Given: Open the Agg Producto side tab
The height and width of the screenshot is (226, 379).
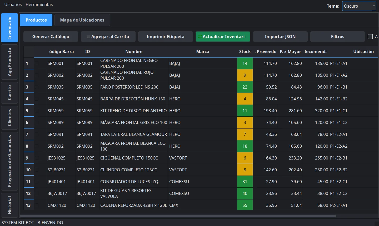Looking at the screenshot, I should pyautogui.click(x=9, y=62).
